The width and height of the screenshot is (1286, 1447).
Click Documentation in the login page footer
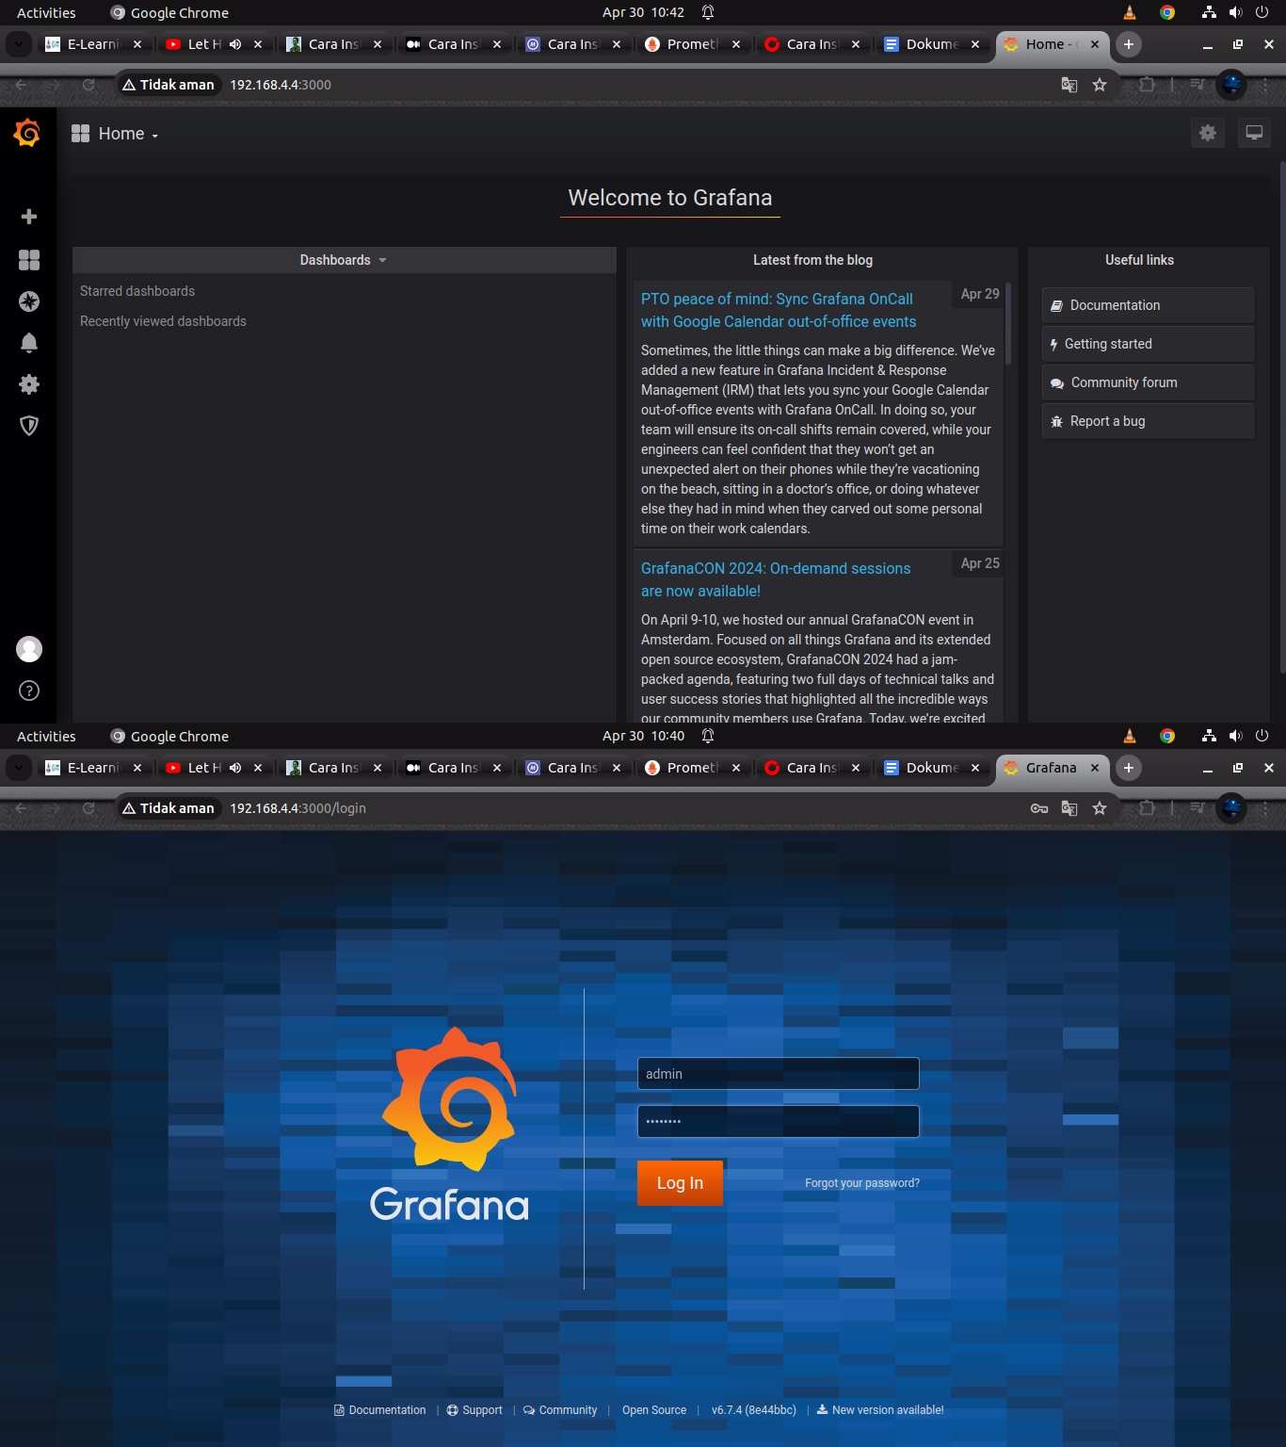[379, 1410]
